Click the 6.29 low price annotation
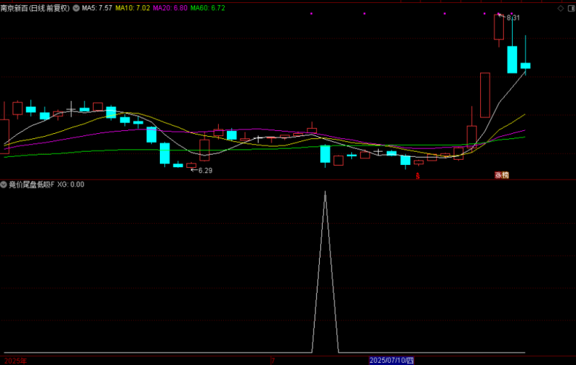Viewport: 576px width, 365px height. coord(204,171)
